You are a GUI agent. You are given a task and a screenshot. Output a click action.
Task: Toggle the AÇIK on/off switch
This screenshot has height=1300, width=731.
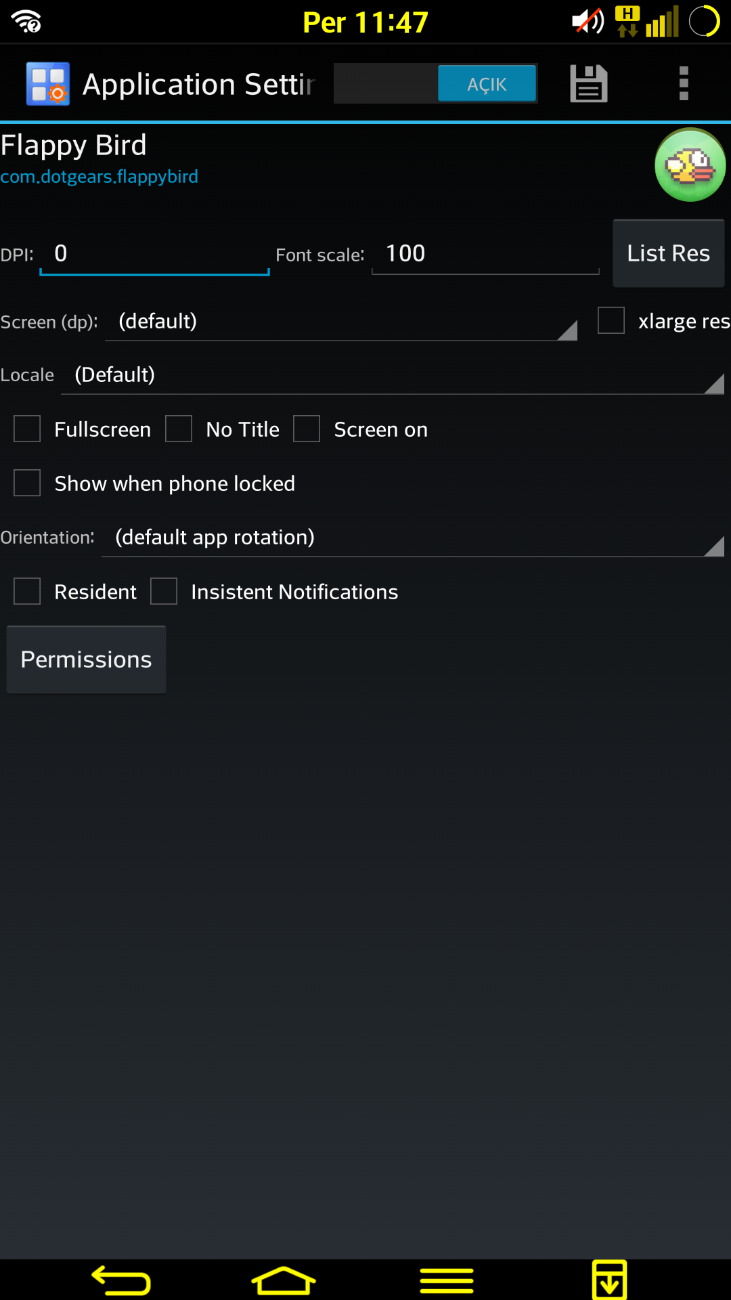point(436,83)
